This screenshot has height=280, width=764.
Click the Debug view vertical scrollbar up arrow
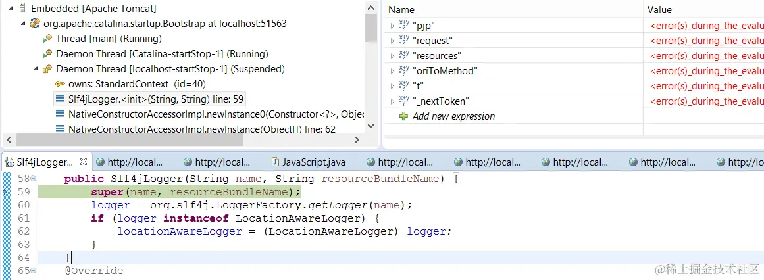(370, 8)
